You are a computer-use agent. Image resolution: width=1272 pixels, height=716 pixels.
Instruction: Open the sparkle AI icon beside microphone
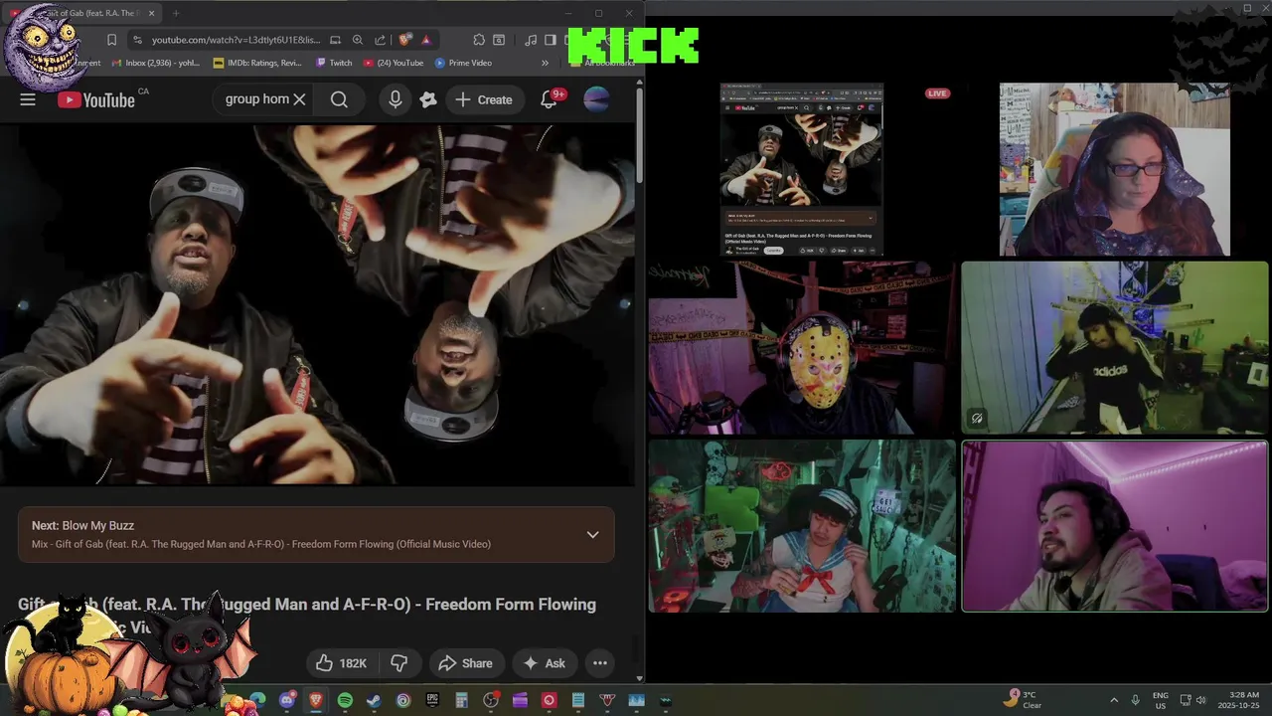[x=428, y=99]
